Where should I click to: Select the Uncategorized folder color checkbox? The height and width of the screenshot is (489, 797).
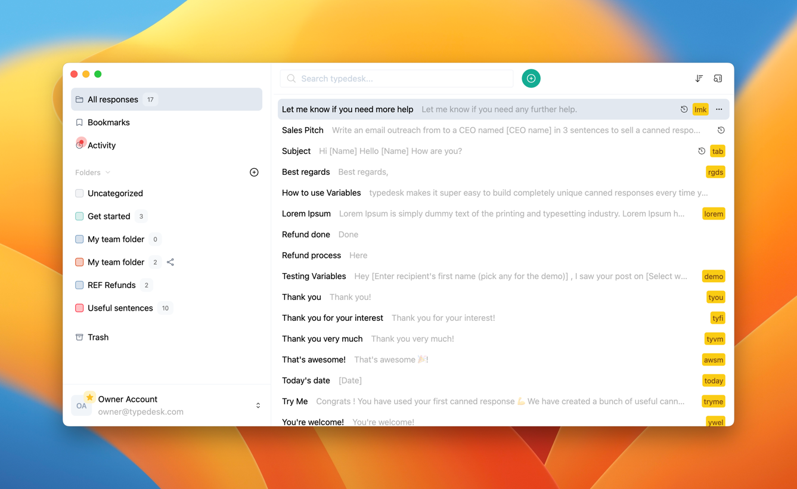[79, 193]
